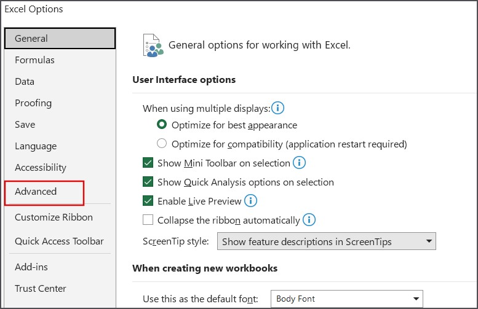Toggle Show Quick Analysis options checkbox
This screenshot has height=309, width=478.
[x=148, y=182]
